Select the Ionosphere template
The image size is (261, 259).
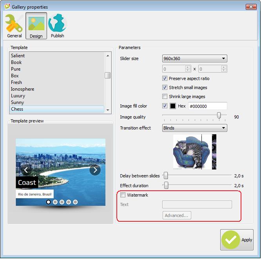57,89
